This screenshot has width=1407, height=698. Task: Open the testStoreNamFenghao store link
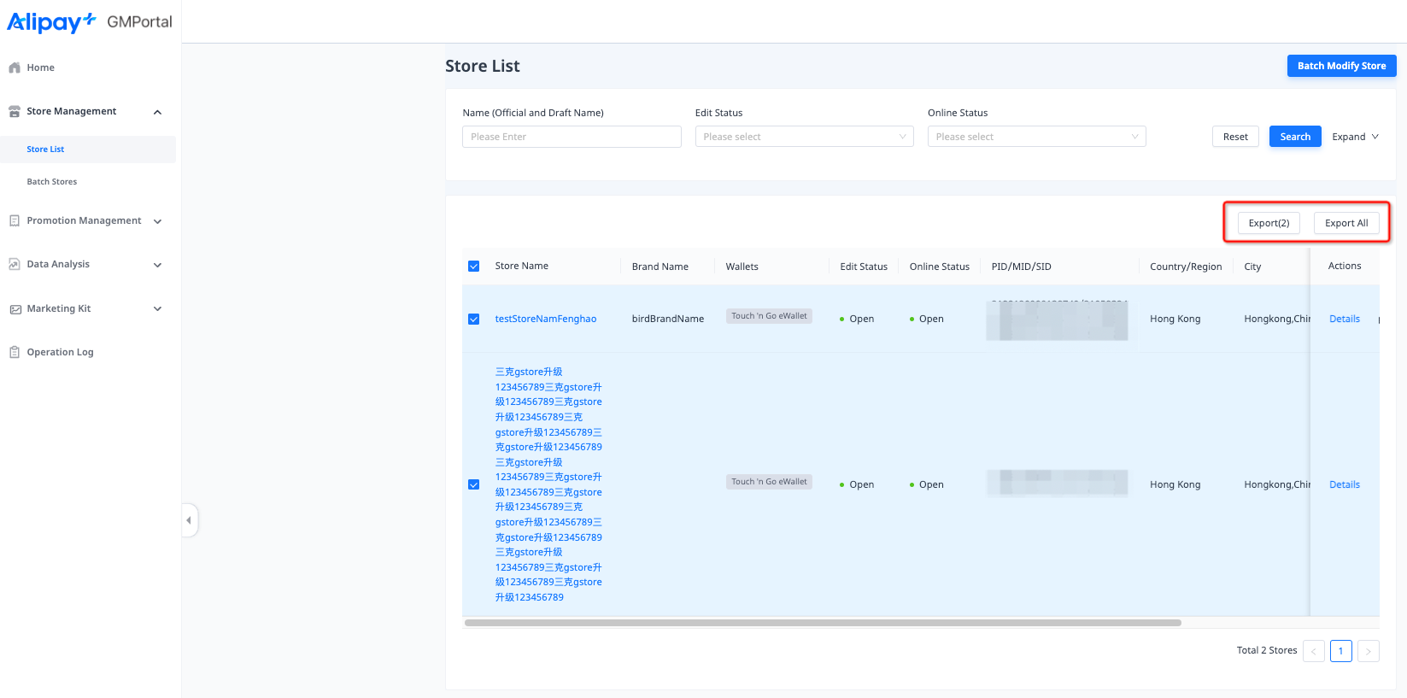click(546, 319)
